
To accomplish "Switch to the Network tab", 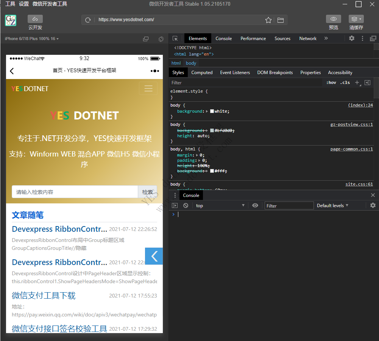I will [308, 38].
